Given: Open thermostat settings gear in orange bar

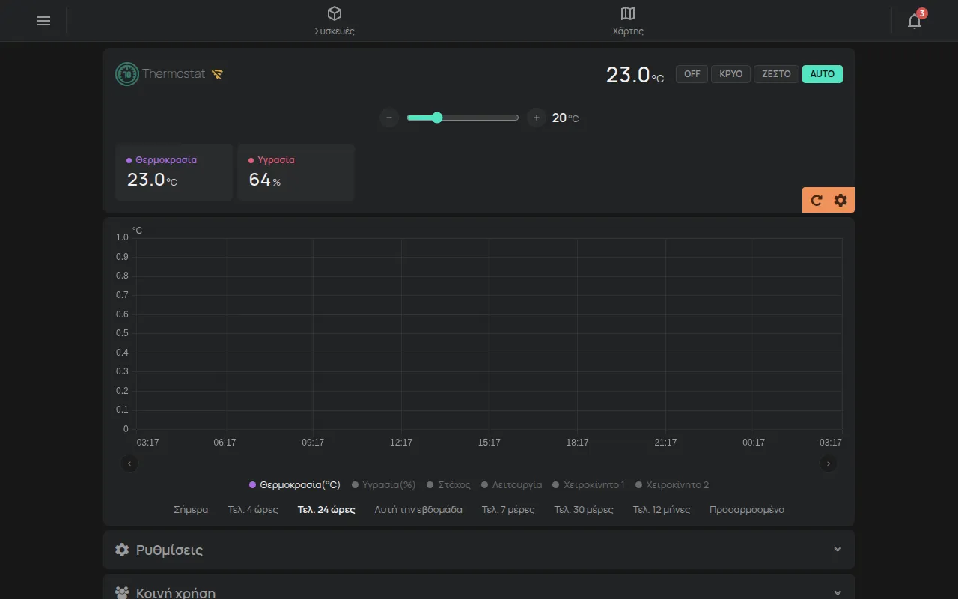Looking at the screenshot, I should tap(840, 201).
